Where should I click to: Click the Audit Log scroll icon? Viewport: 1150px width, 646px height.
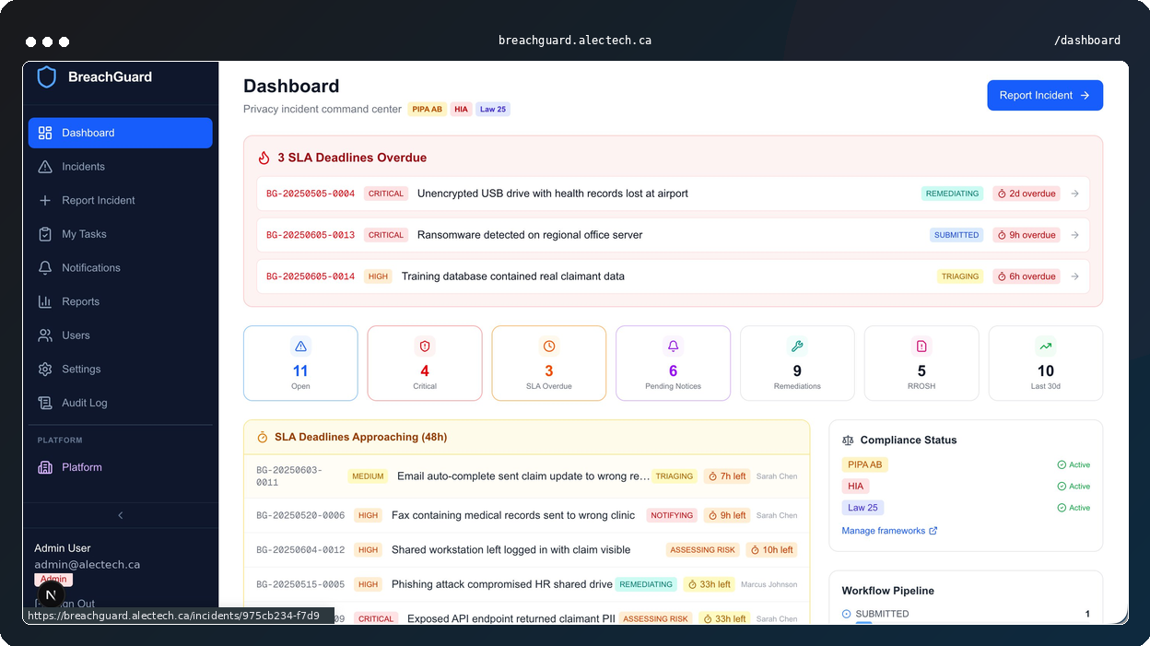[x=45, y=403]
